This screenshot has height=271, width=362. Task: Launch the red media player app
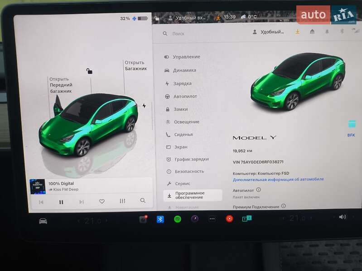[x=229, y=219]
